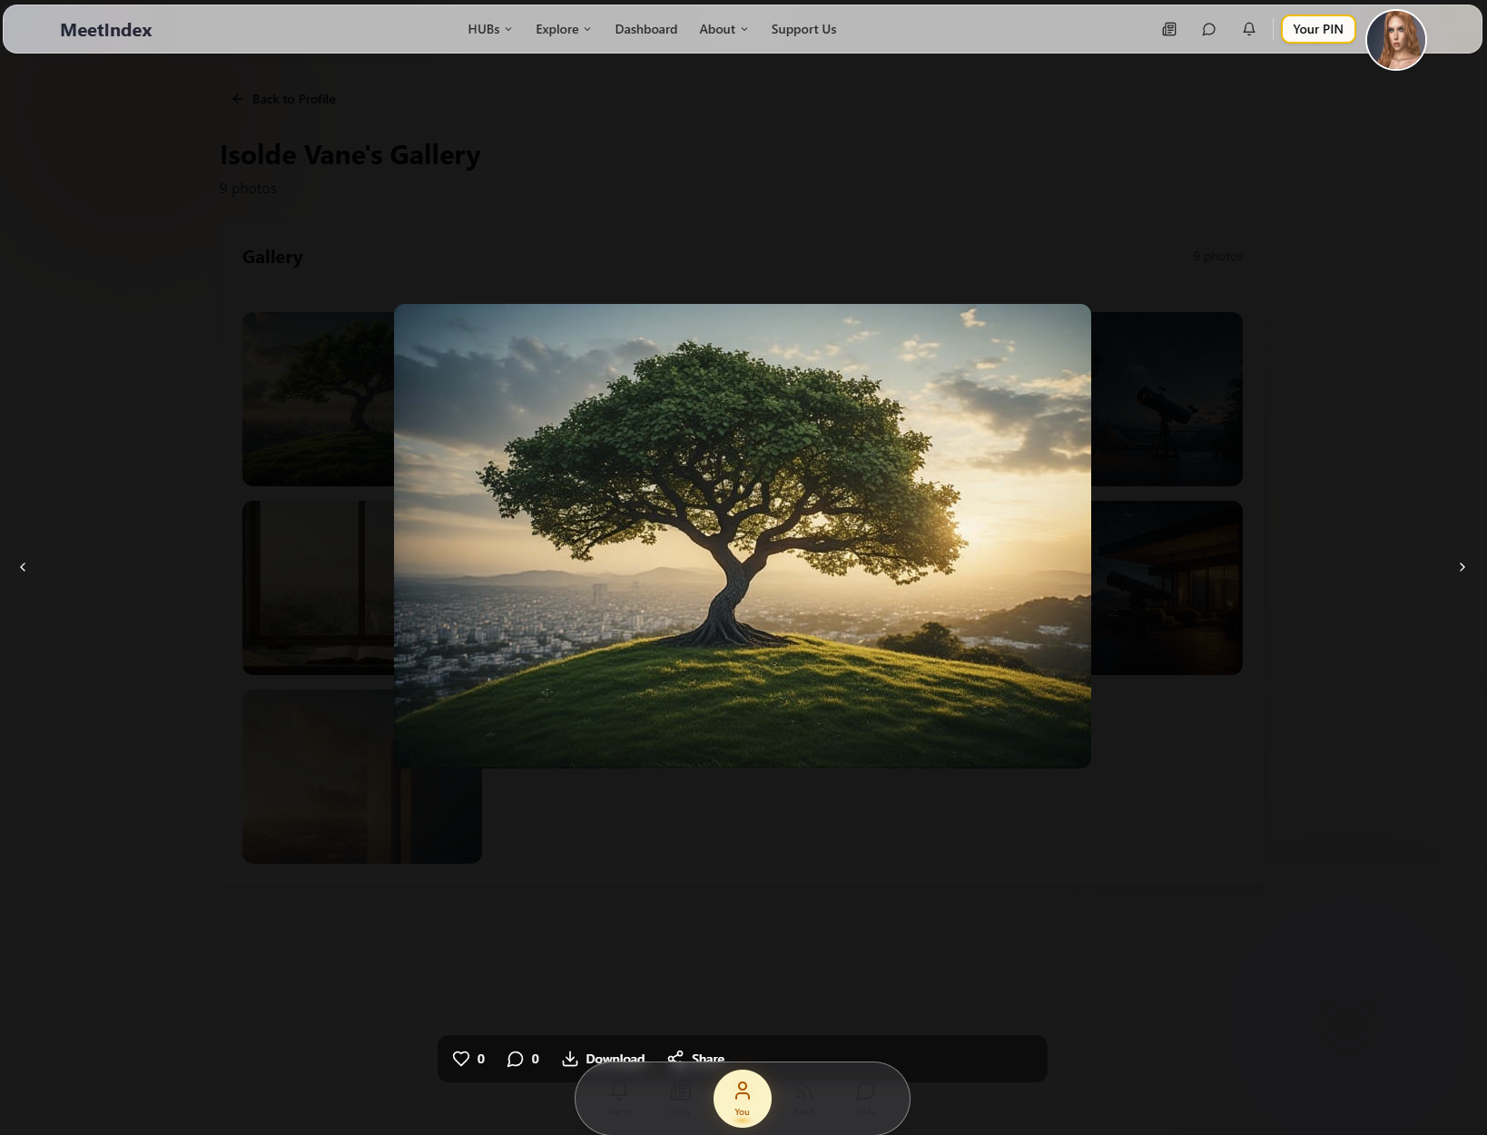Viewport: 1487px width, 1135px height.
Task: Select the dark window interior thumbnail
Action: [x=318, y=588]
